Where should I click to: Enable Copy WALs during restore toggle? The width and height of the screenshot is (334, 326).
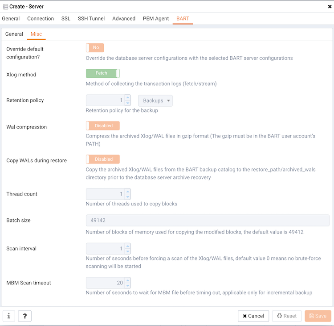[x=103, y=159]
